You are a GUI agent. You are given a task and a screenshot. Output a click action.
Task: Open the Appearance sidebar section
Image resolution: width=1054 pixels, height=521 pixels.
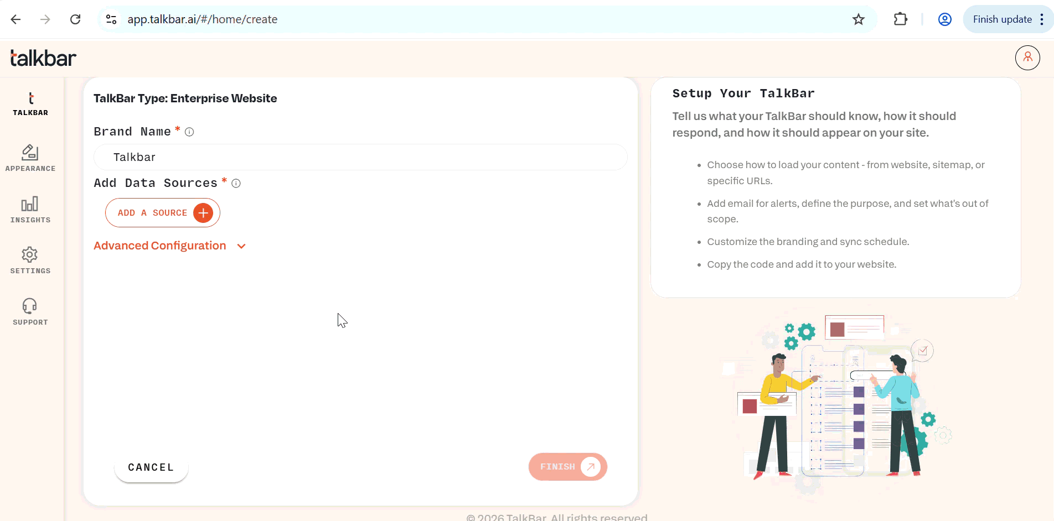click(x=30, y=158)
